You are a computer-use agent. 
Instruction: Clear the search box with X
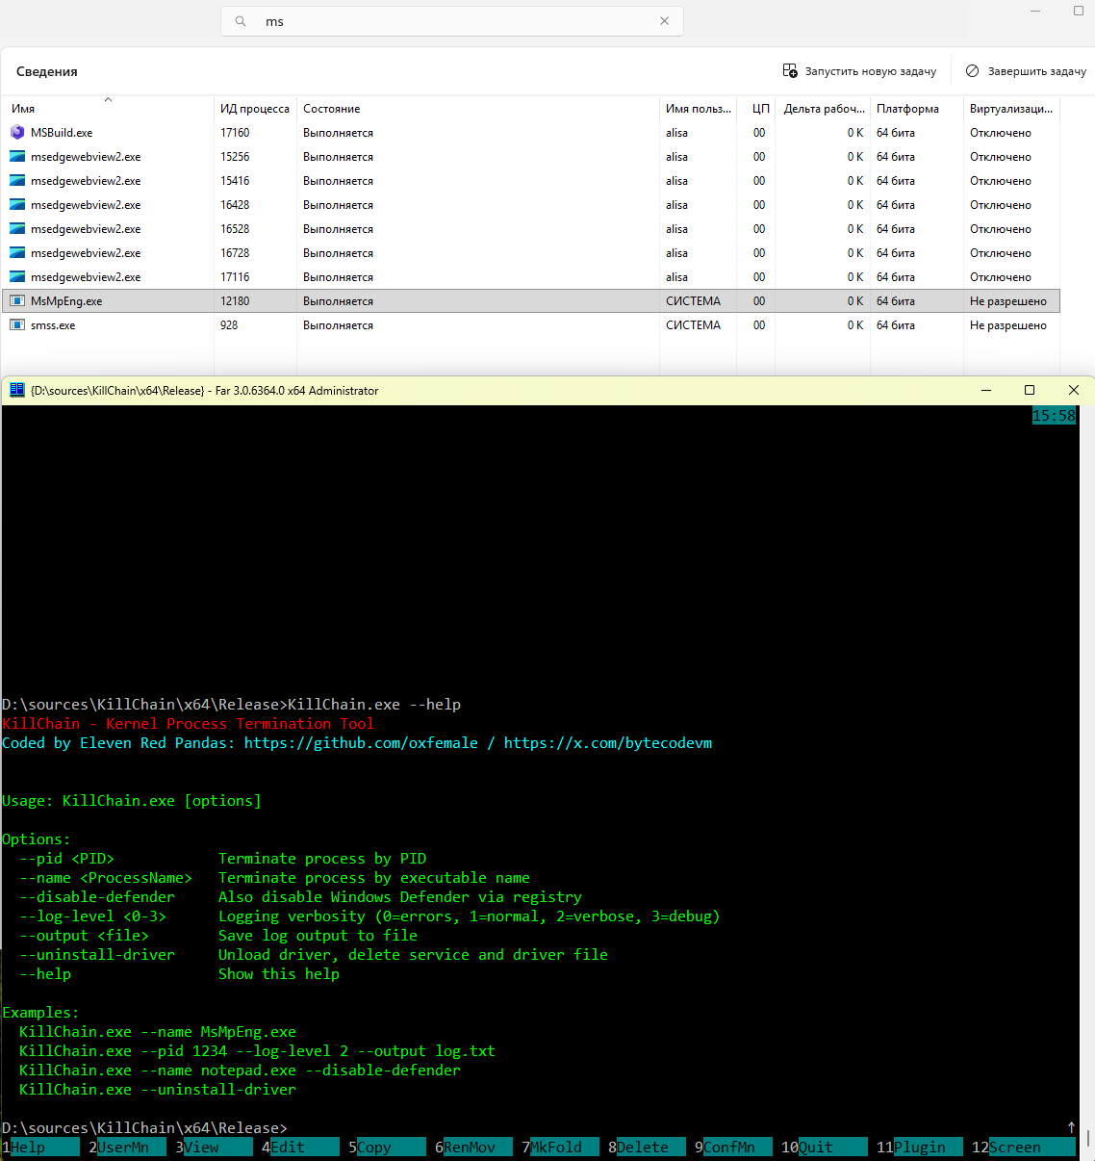(x=664, y=21)
